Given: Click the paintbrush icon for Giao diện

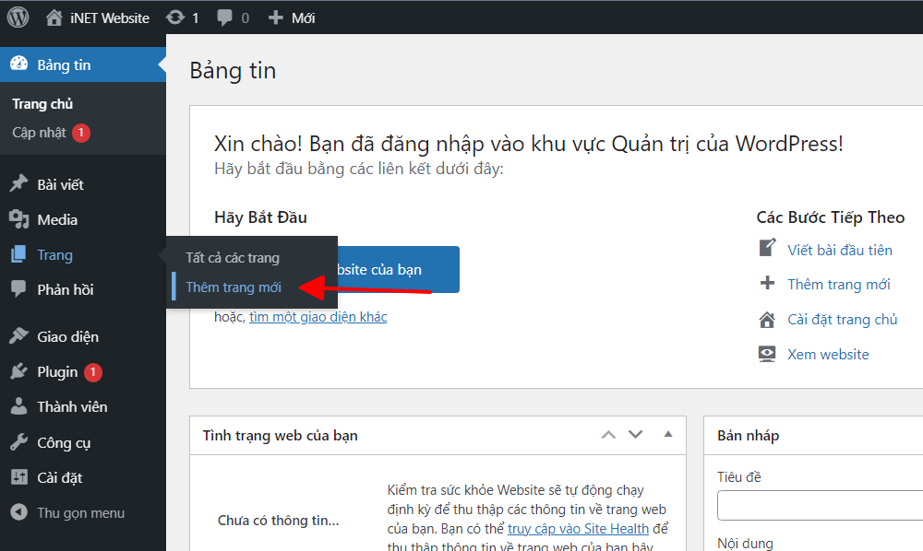Looking at the screenshot, I should point(18,336).
